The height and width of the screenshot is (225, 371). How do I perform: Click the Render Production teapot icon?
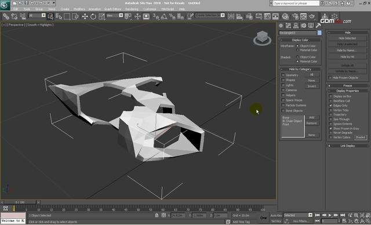[x=312, y=16]
